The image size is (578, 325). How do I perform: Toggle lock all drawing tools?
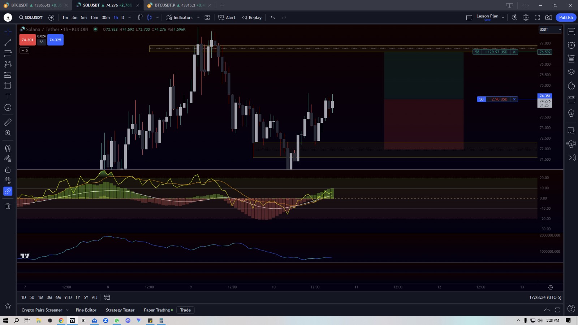(8, 170)
